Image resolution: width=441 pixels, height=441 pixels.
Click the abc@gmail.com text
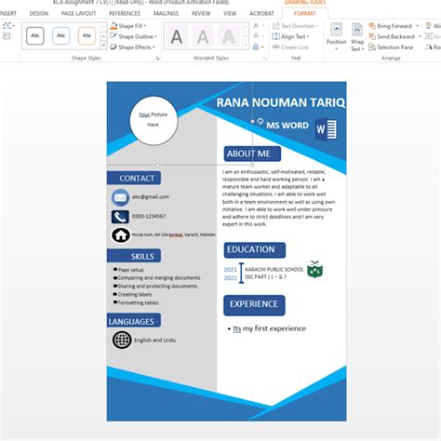click(151, 196)
